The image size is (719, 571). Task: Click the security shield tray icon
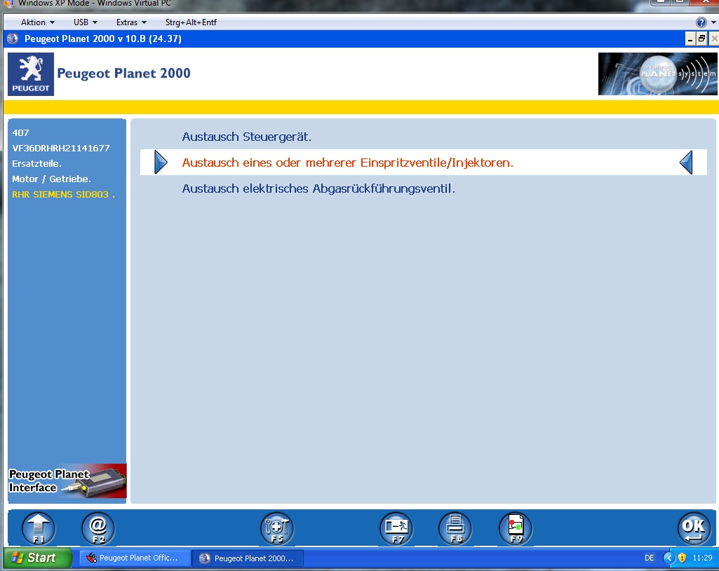[682, 558]
